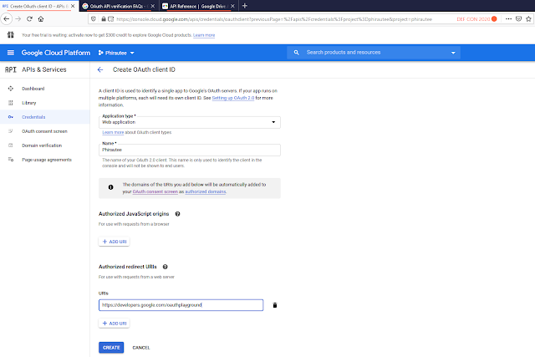Follow the OAuth consent screen link in notice
This screenshot has width=535, height=357.
click(155, 191)
